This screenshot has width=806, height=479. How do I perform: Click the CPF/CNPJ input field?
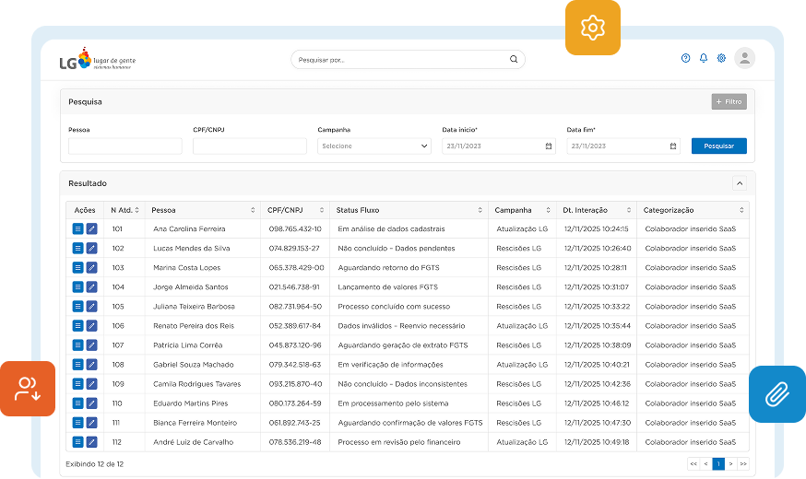pos(249,146)
